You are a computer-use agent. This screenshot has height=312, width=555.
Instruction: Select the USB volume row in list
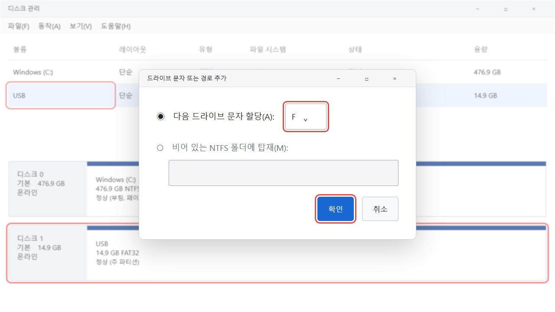click(x=277, y=95)
